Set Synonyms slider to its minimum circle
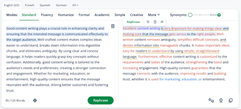The width and height of the screenshot is (241, 109). 190,15
